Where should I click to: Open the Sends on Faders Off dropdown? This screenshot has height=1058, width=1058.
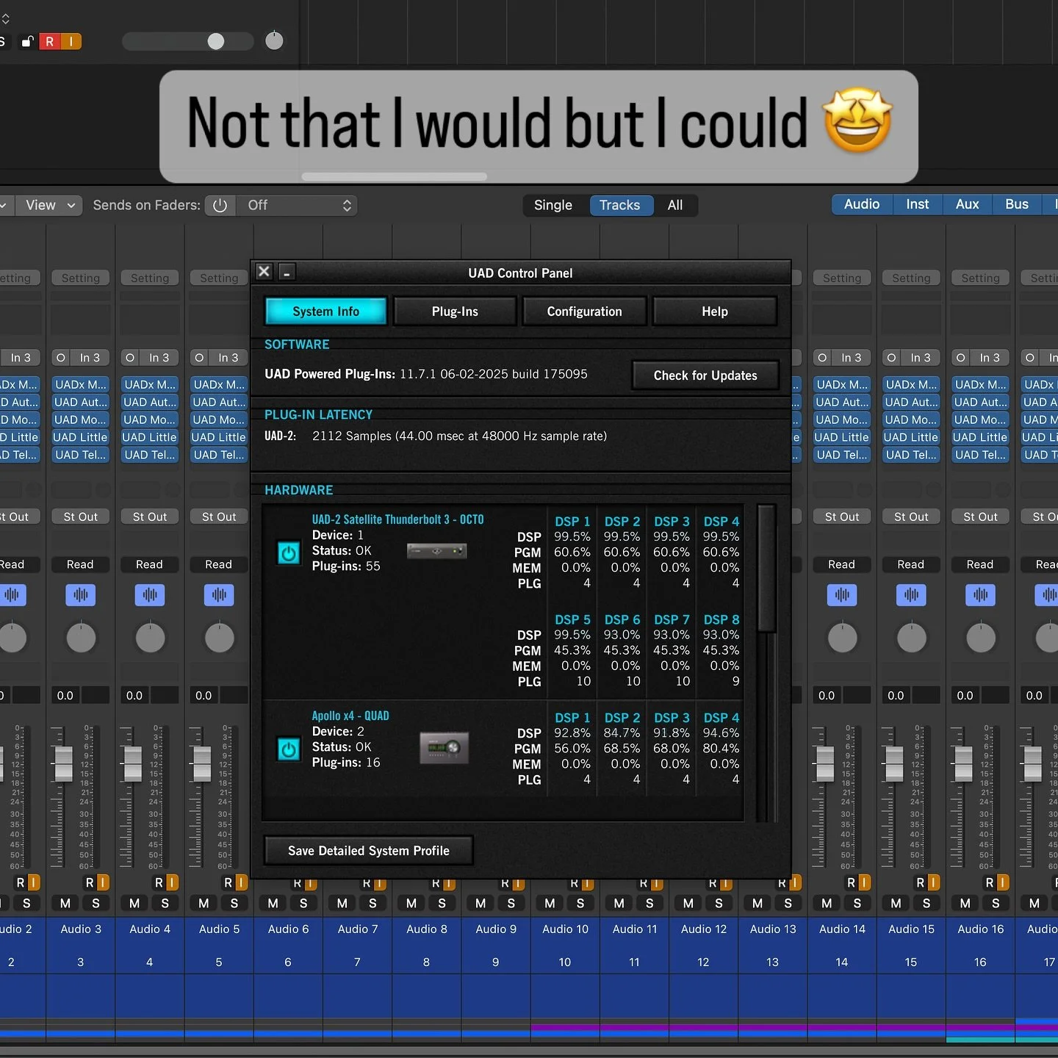[297, 206]
